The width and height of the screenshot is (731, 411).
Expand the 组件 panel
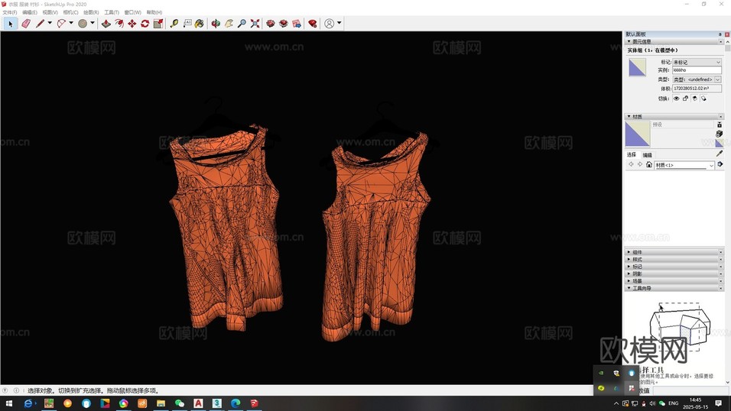coord(629,252)
